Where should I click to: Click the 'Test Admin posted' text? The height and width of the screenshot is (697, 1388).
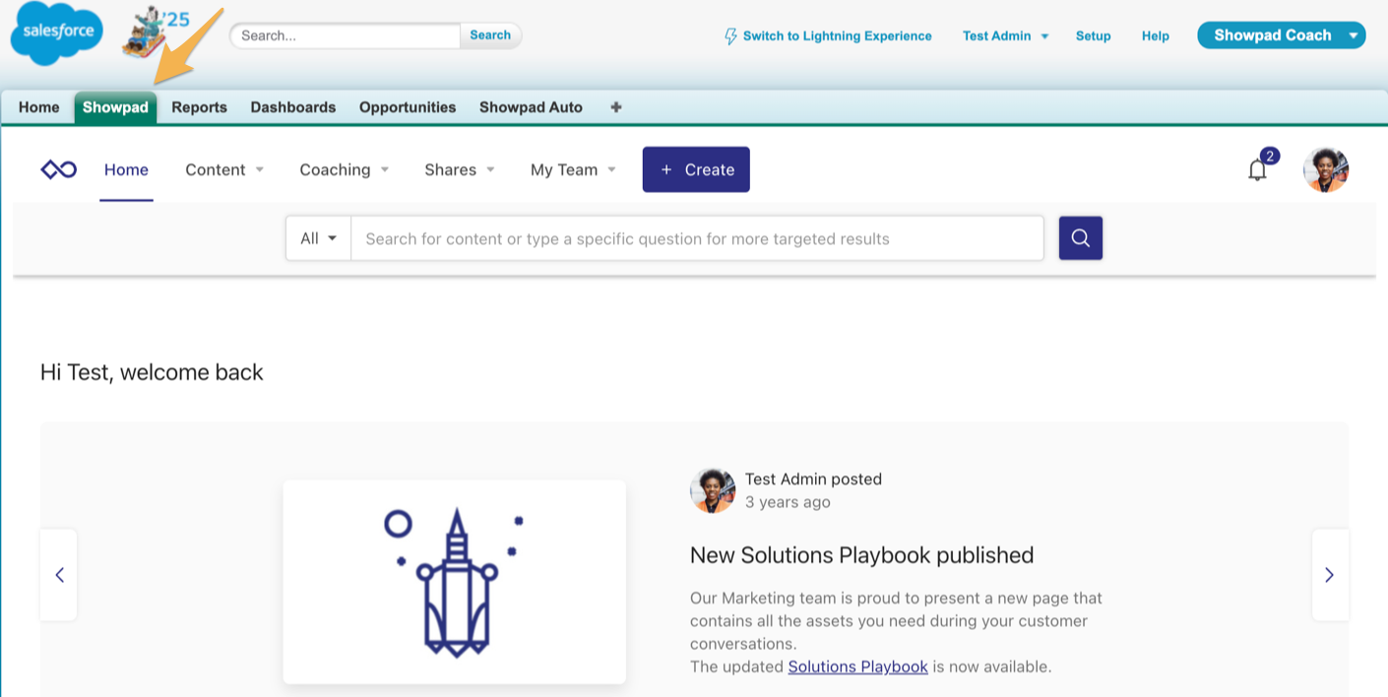tap(813, 479)
